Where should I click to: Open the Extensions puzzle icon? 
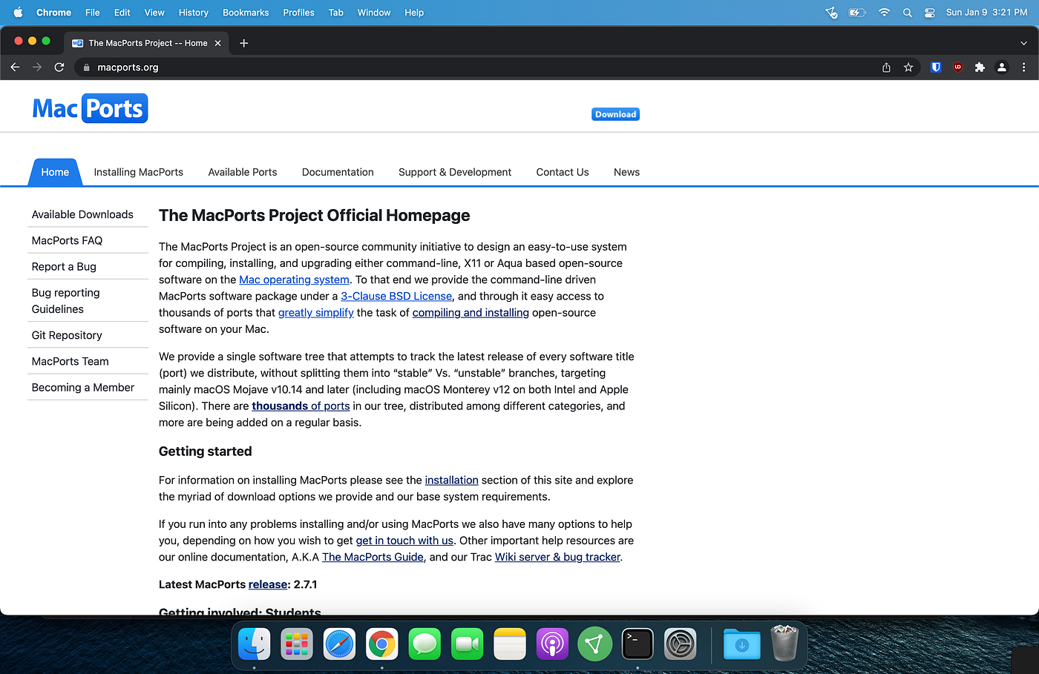[980, 67]
